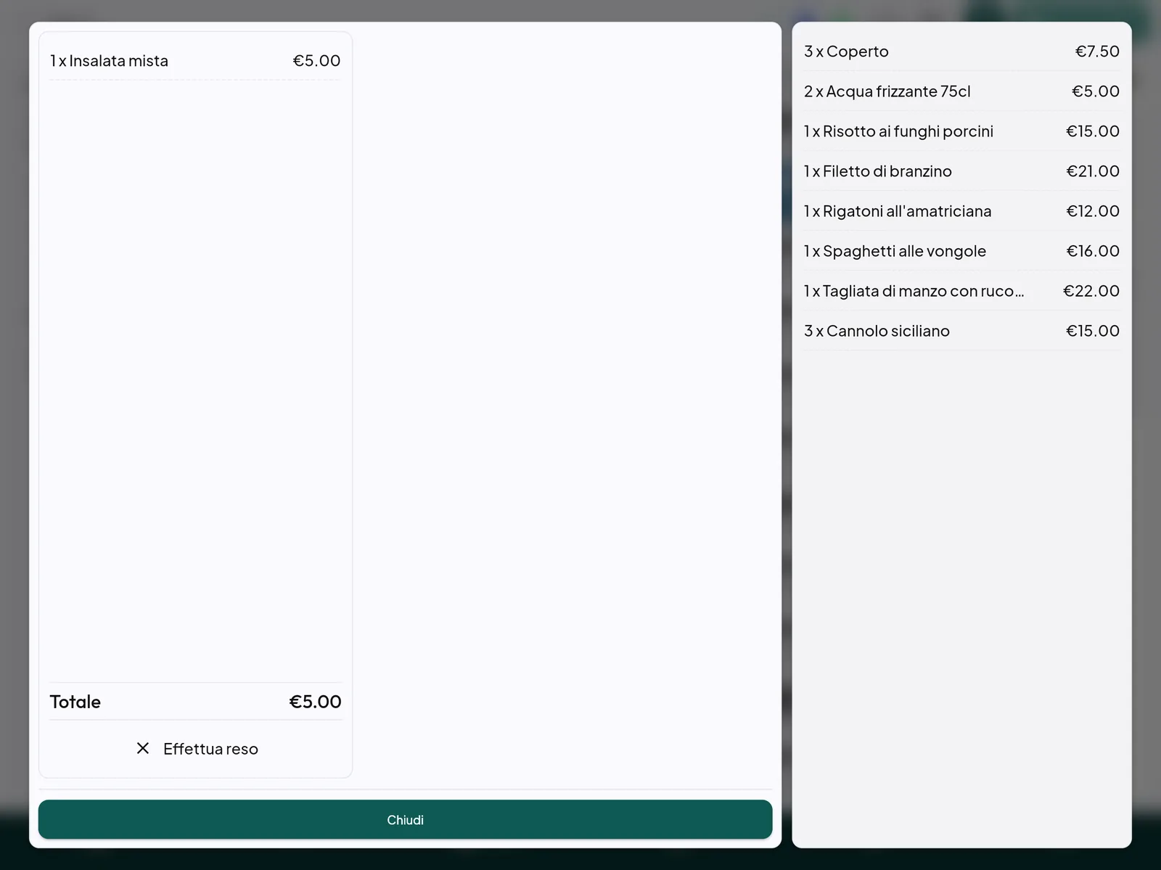This screenshot has width=1161, height=870.
Task: Select 2 x Acqua frizzante 75cl
Action: pos(961,91)
